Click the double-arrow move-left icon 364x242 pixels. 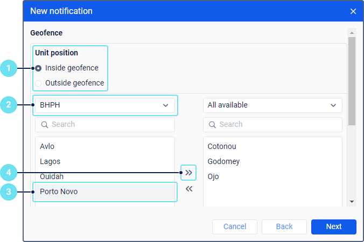pyautogui.click(x=189, y=189)
